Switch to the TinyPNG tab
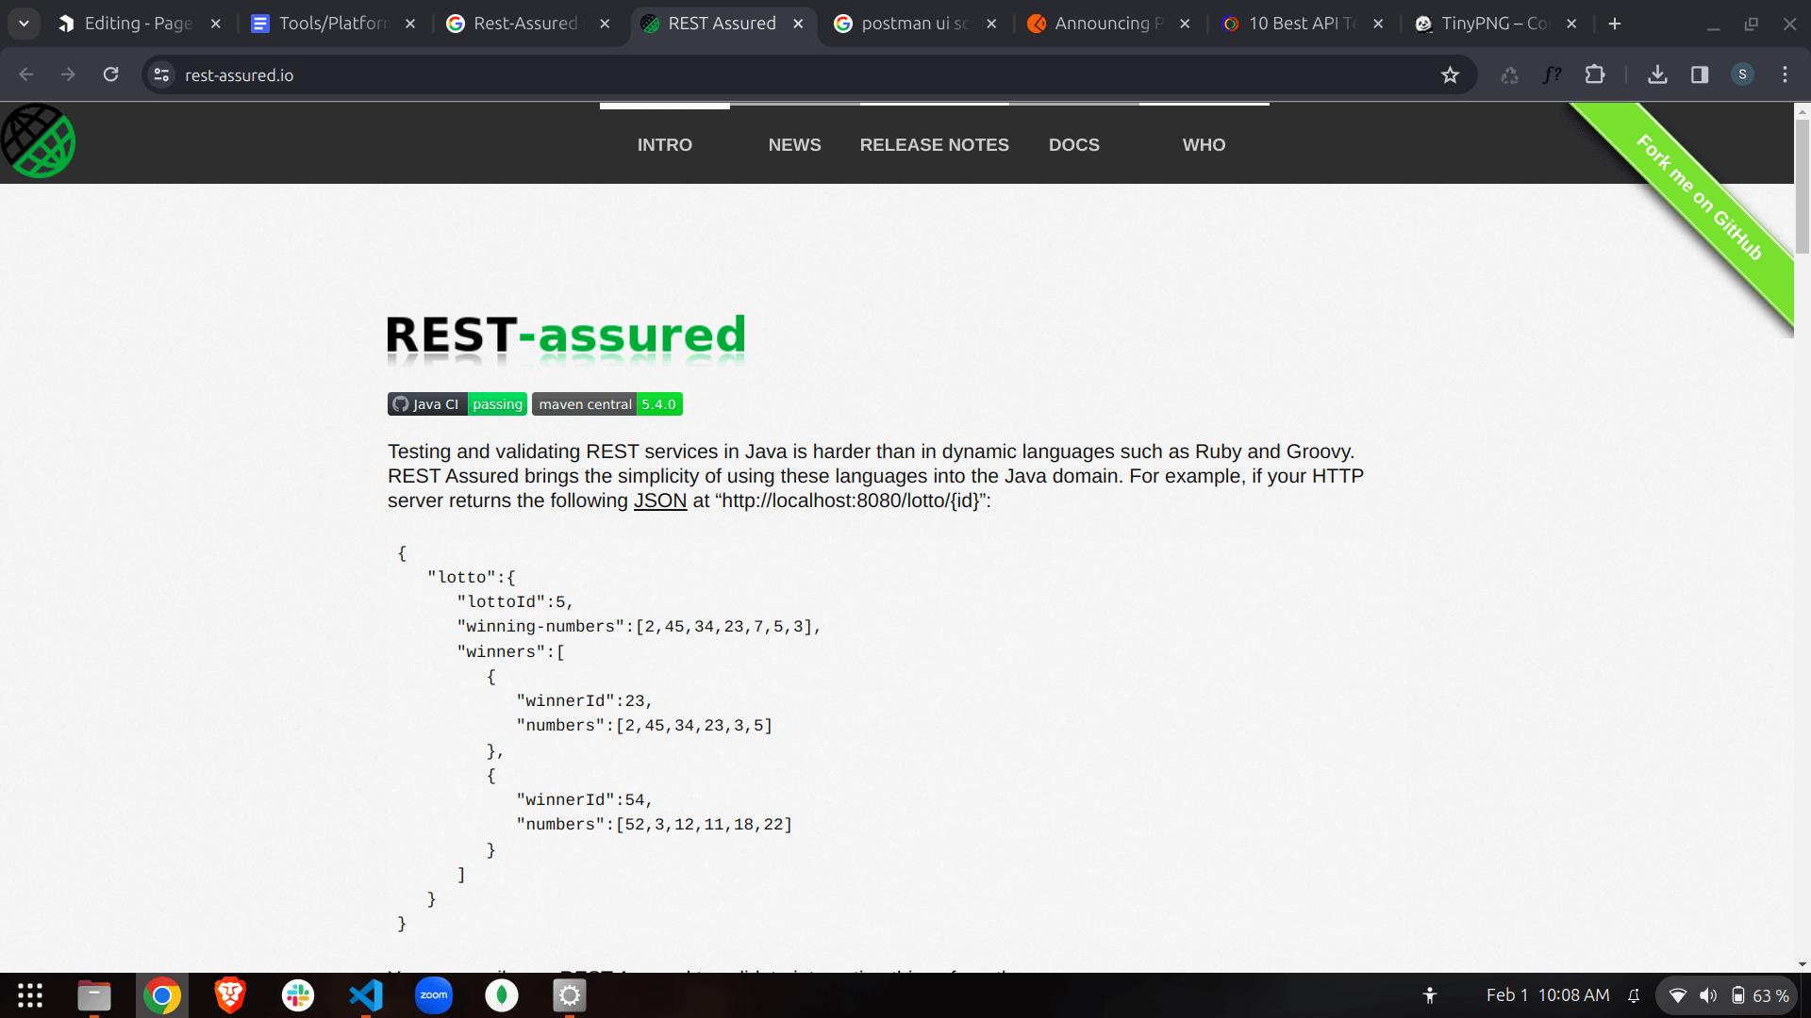The width and height of the screenshot is (1811, 1018). tap(1490, 24)
